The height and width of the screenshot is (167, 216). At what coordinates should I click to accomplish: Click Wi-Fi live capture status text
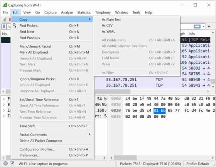point(43,164)
